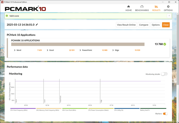The height and width of the screenshot is (123, 179).
Task: Click the result date 2025-03-13 14:36:01.0
Action: 20,25
